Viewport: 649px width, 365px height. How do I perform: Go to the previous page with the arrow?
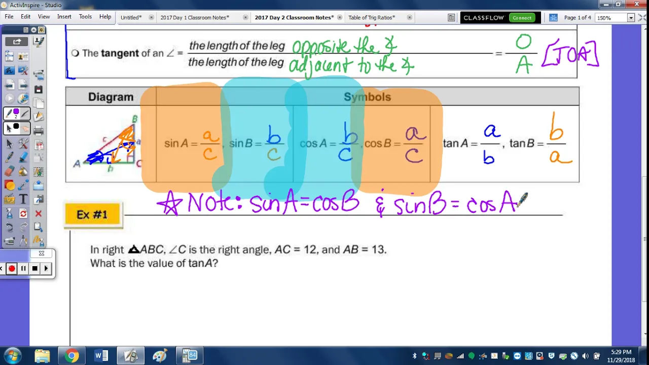pos(10,84)
